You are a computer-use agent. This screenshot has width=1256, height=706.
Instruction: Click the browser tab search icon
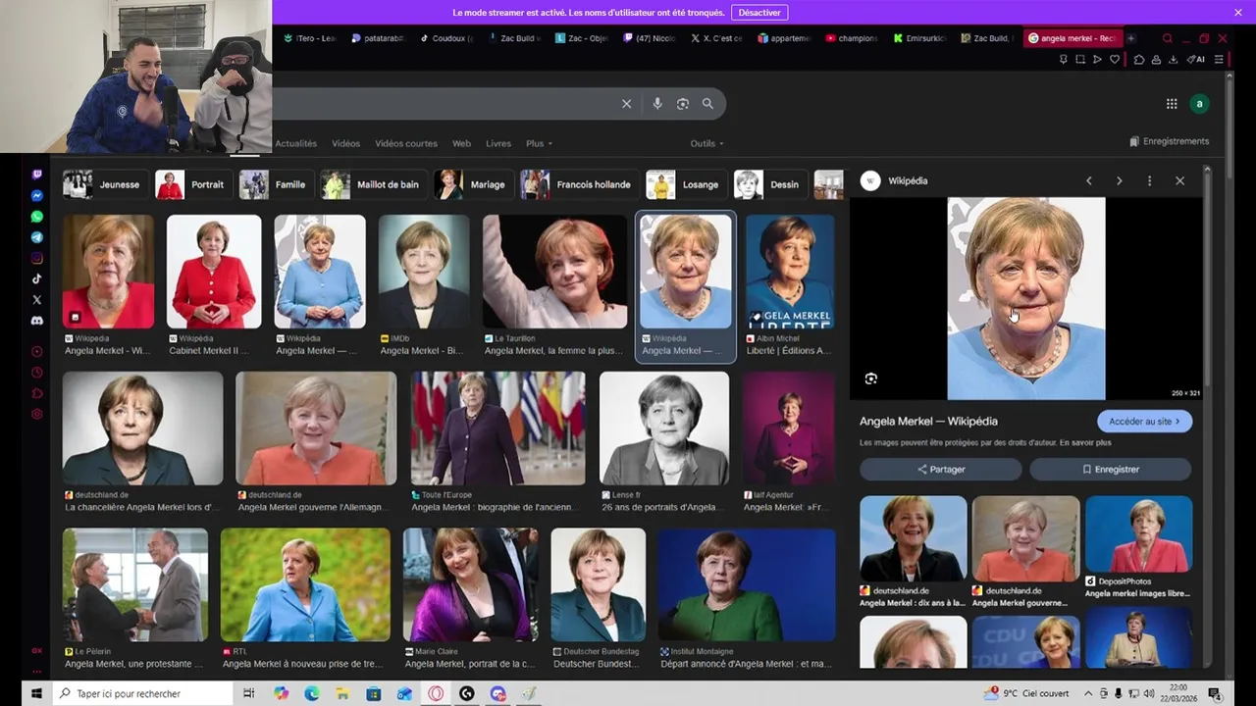1167,38
